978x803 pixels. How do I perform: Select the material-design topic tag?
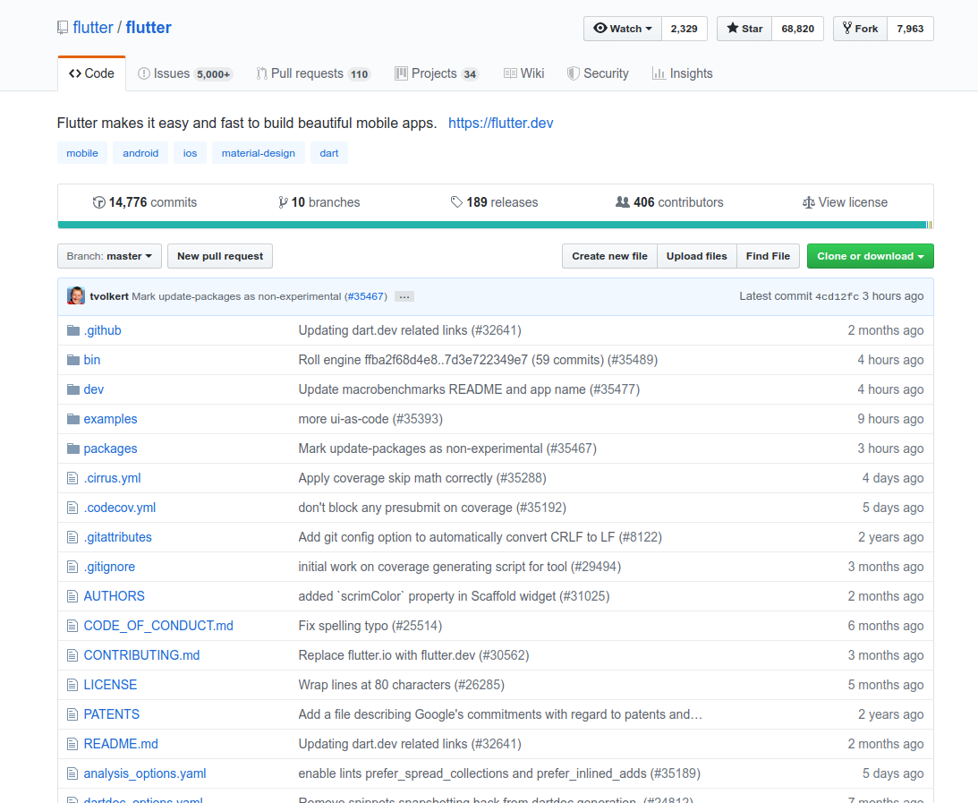tap(259, 153)
